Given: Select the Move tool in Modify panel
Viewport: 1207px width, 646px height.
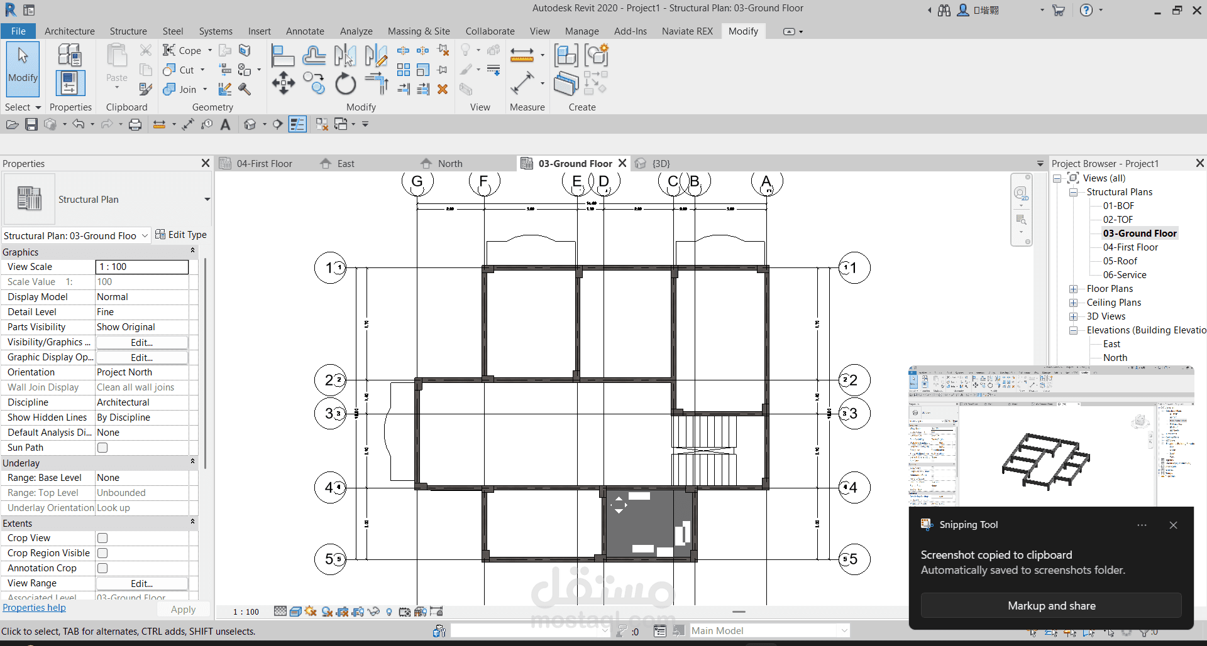Looking at the screenshot, I should (283, 83).
